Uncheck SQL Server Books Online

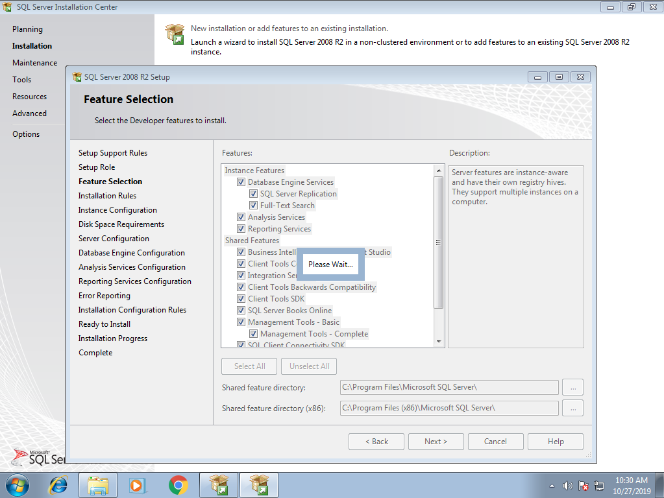(241, 311)
